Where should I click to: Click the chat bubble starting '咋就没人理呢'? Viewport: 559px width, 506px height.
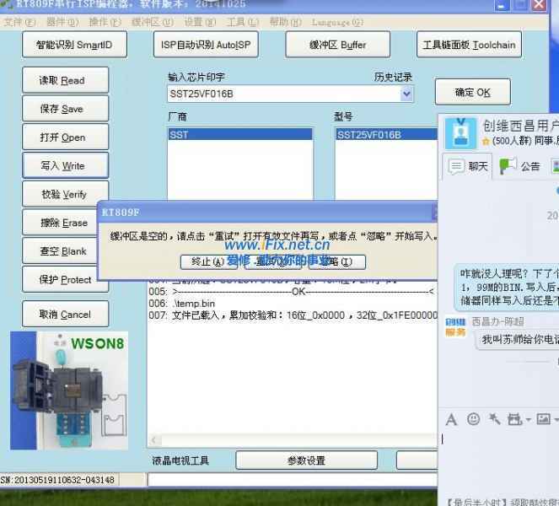pos(506,287)
